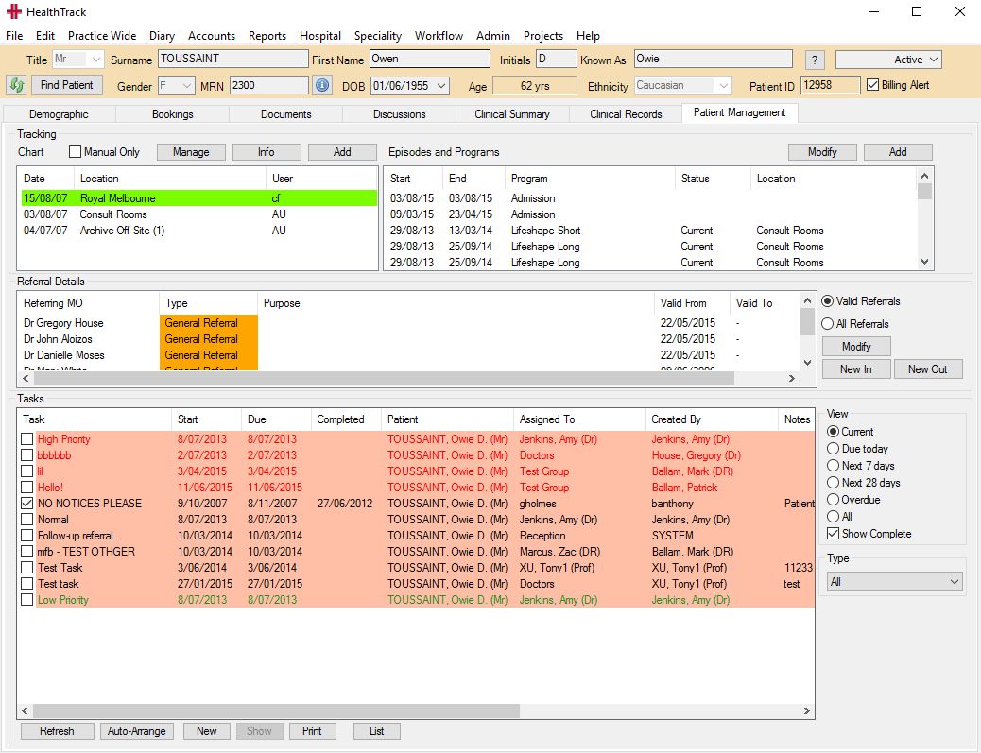Click the question mark help button
The width and height of the screenshot is (981, 753).
point(814,60)
